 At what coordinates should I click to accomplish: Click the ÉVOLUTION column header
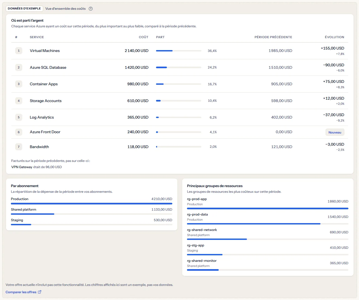(334, 37)
